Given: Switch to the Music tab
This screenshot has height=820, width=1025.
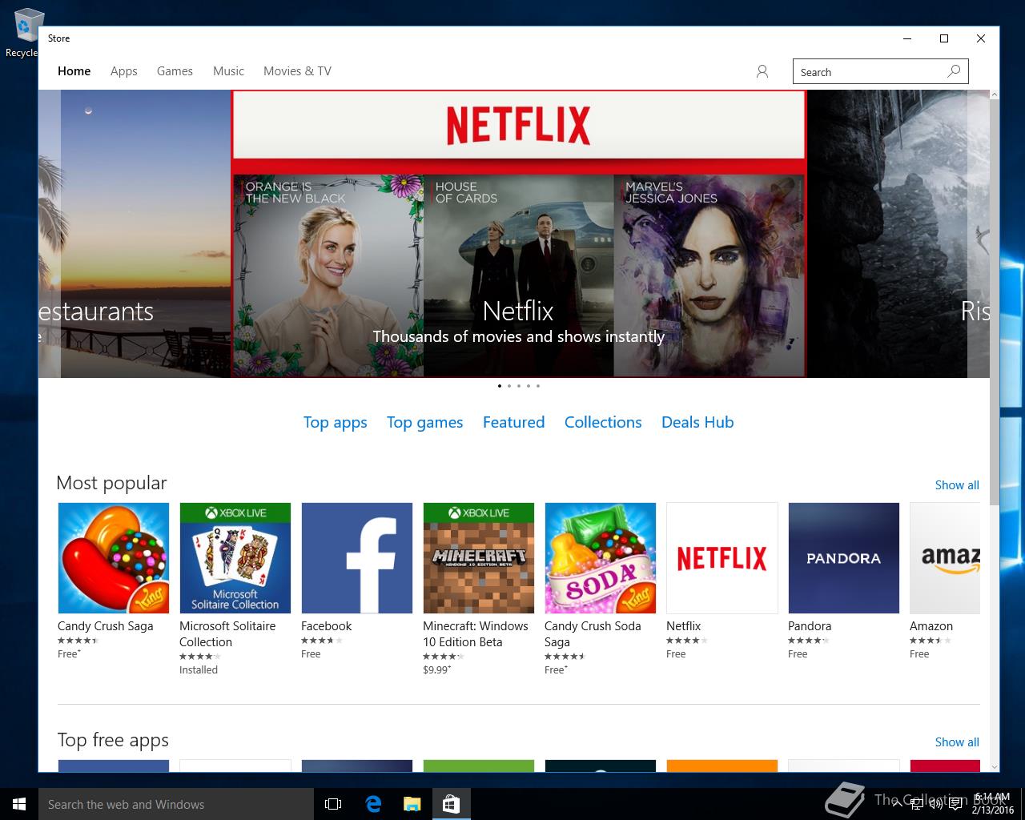Looking at the screenshot, I should coord(228,71).
